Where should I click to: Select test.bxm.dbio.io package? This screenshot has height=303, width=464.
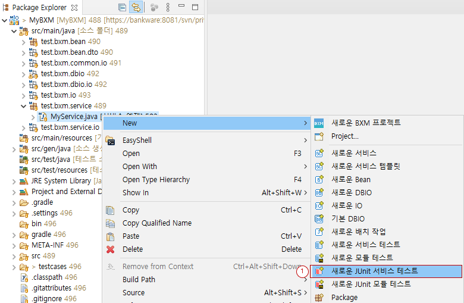[68, 85]
